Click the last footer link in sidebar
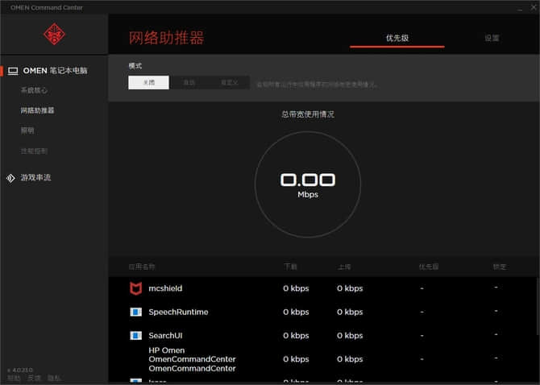 (x=54, y=378)
